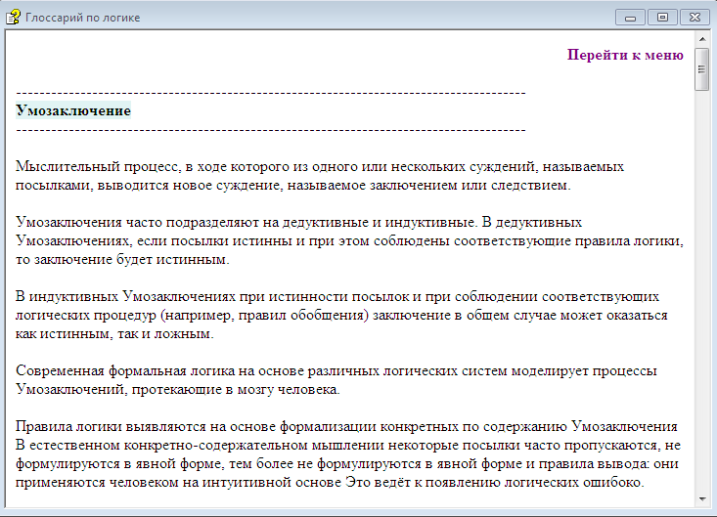Maximize the glossary window
The image size is (717, 517).
click(661, 17)
